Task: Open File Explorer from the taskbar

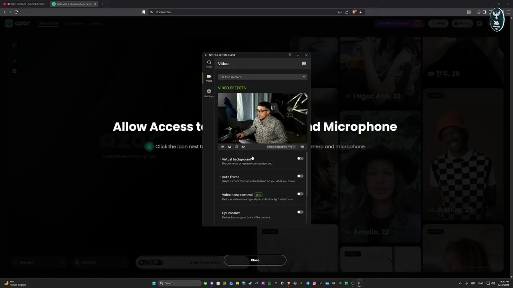Action: (237, 283)
